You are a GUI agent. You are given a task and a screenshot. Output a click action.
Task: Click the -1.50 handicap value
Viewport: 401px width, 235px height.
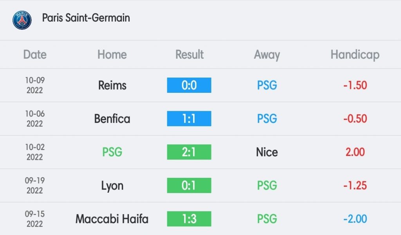pos(355,85)
